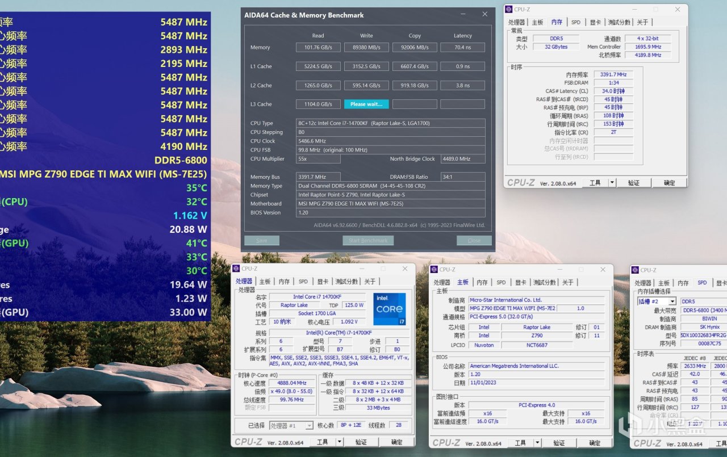This screenshot has width=727, height=457.
Task: Open the 关于 tab in the memory window
Action: [x=642, y=22]
